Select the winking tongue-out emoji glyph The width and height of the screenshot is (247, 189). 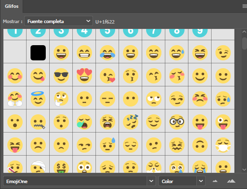coord(223,122)
